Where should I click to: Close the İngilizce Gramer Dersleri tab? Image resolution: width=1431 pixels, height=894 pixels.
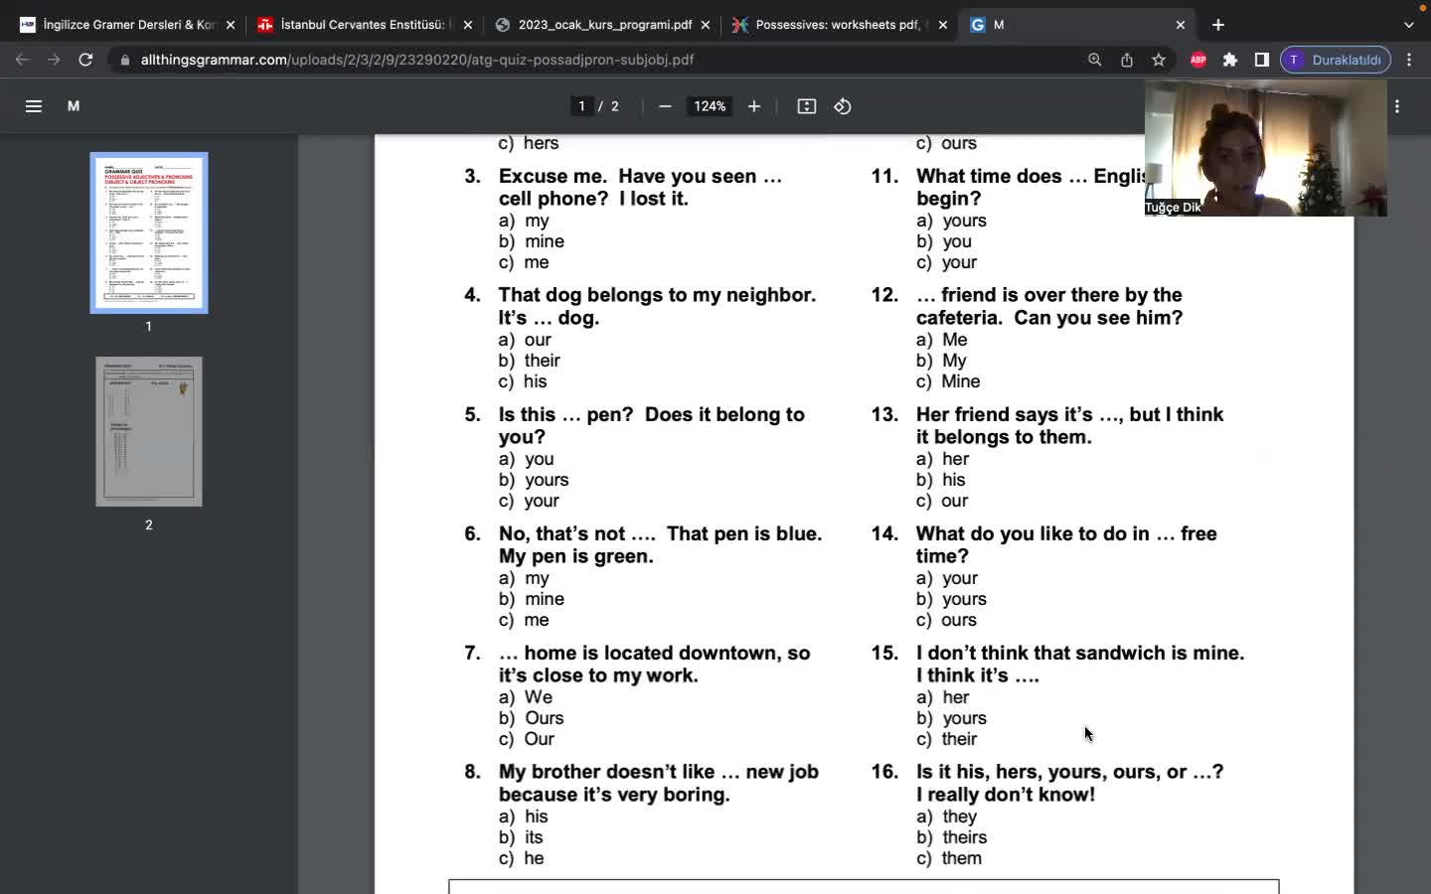(x=231, y=25)
